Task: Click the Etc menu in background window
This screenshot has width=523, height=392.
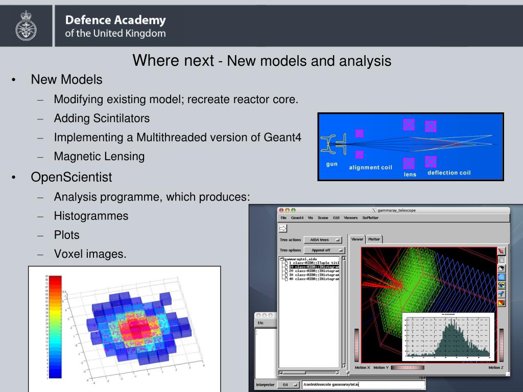Action: point(260,323)
